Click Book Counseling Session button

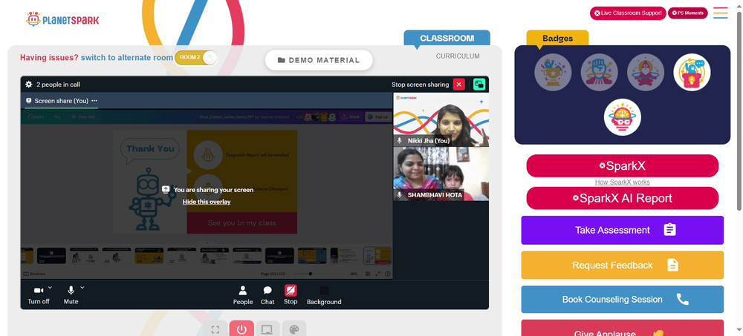(622, 299)
